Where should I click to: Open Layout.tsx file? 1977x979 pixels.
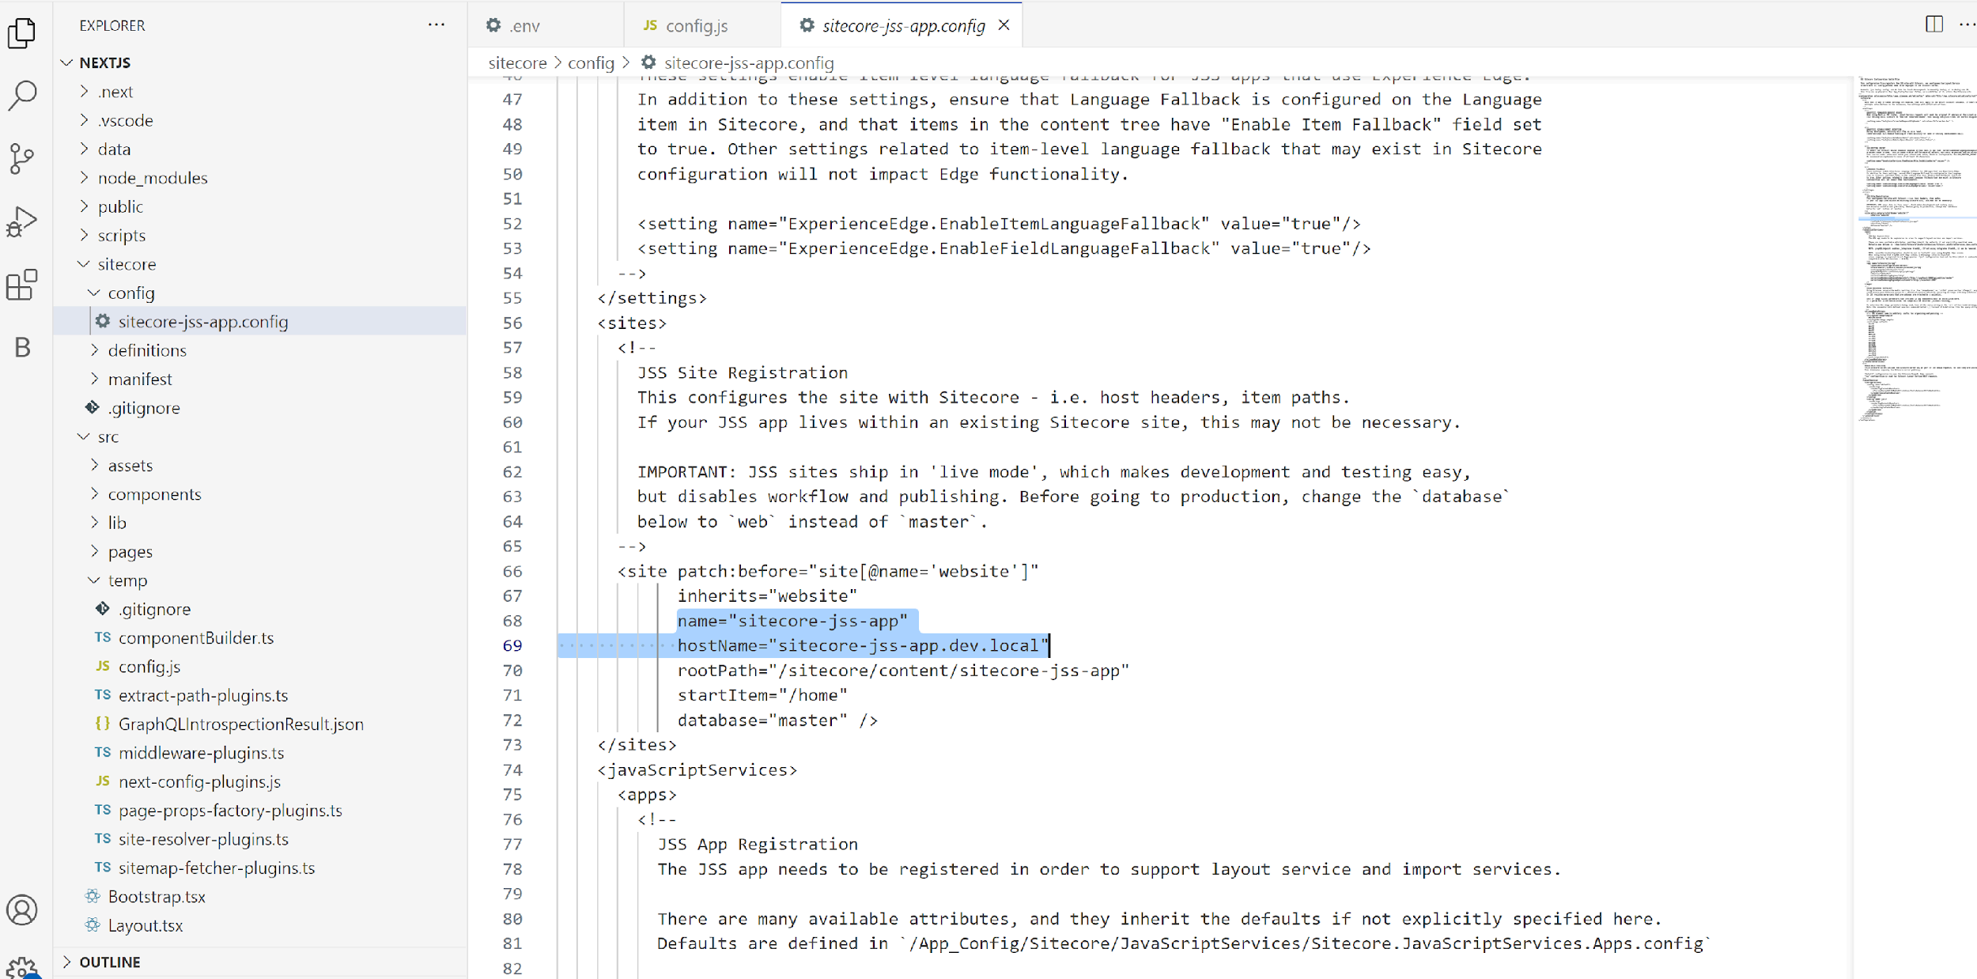pos(260,925)
